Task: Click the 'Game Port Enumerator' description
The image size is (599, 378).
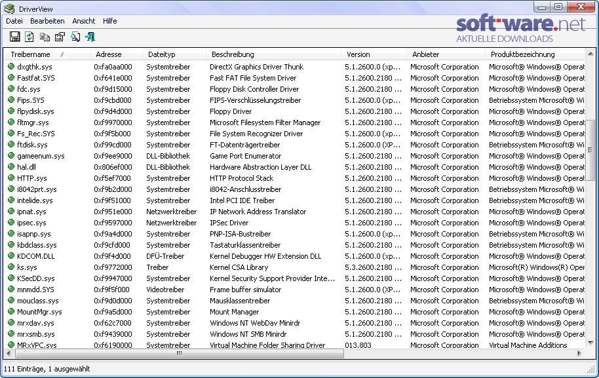Action: pos(245,156)
